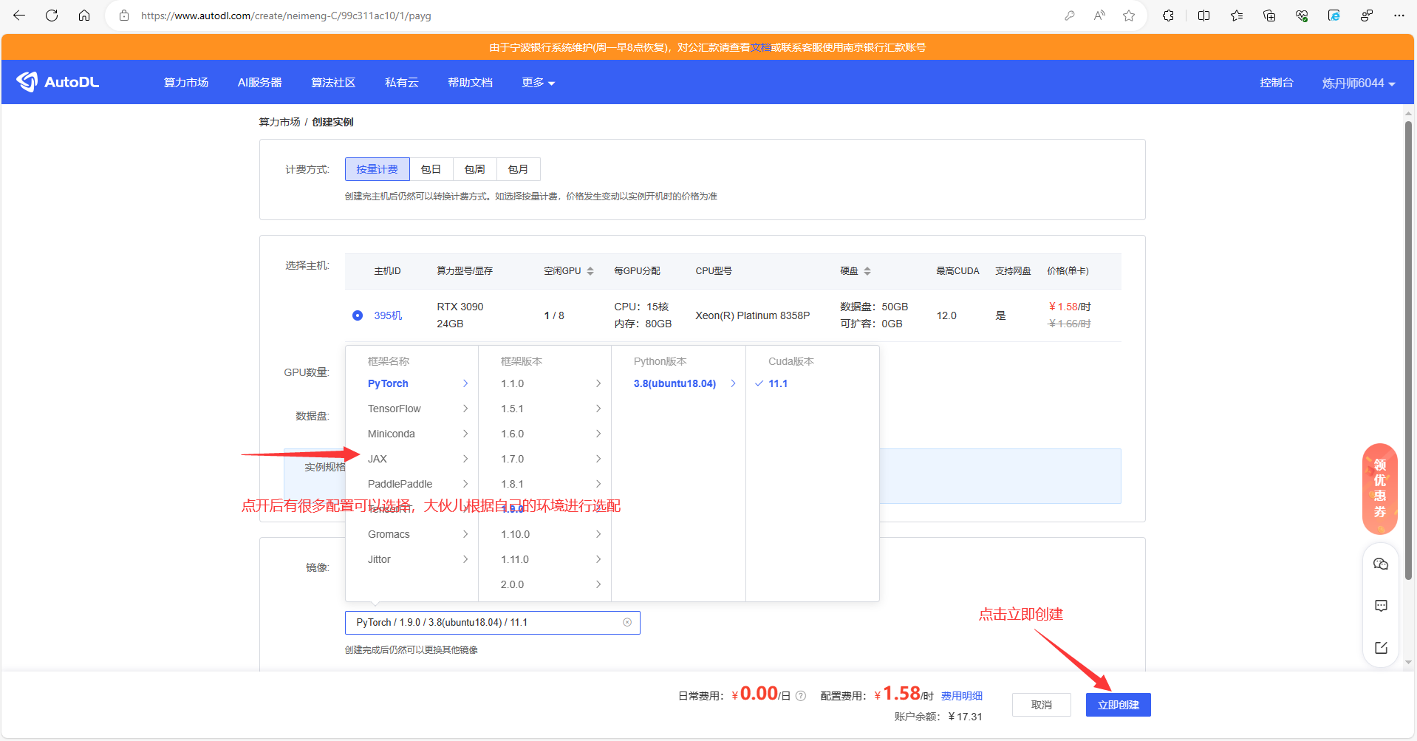Bookmark page with star icon

(x=1129, y=16)
